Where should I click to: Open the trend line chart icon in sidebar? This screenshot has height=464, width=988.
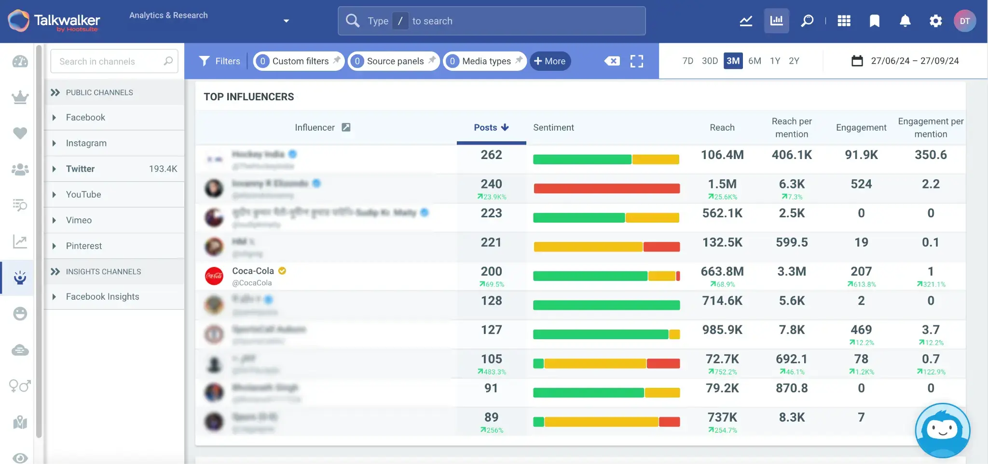19,241
